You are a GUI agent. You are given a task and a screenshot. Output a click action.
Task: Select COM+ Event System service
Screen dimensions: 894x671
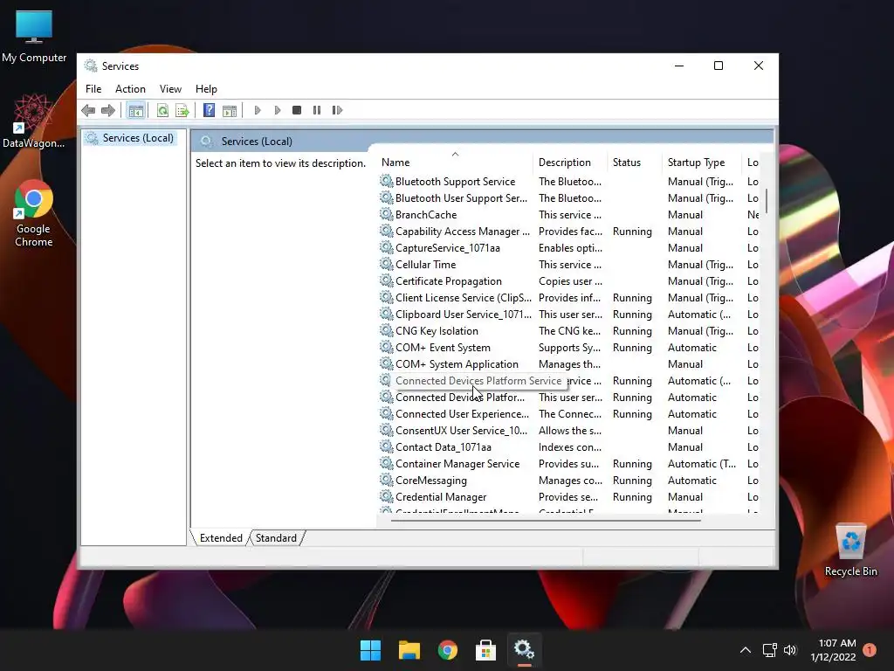point(569,347)
